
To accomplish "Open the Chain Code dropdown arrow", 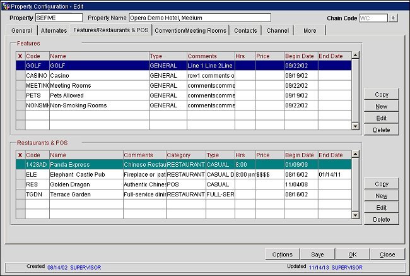I will [x=393, y=18].
